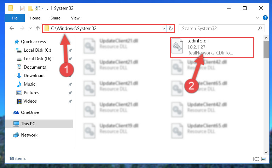Viewport: 272px width, 168px height.
Task: Click the search magnifier icon
Action: tap(260, 28)
